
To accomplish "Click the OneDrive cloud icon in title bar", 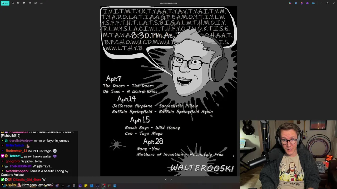I will tap(313, 3).
